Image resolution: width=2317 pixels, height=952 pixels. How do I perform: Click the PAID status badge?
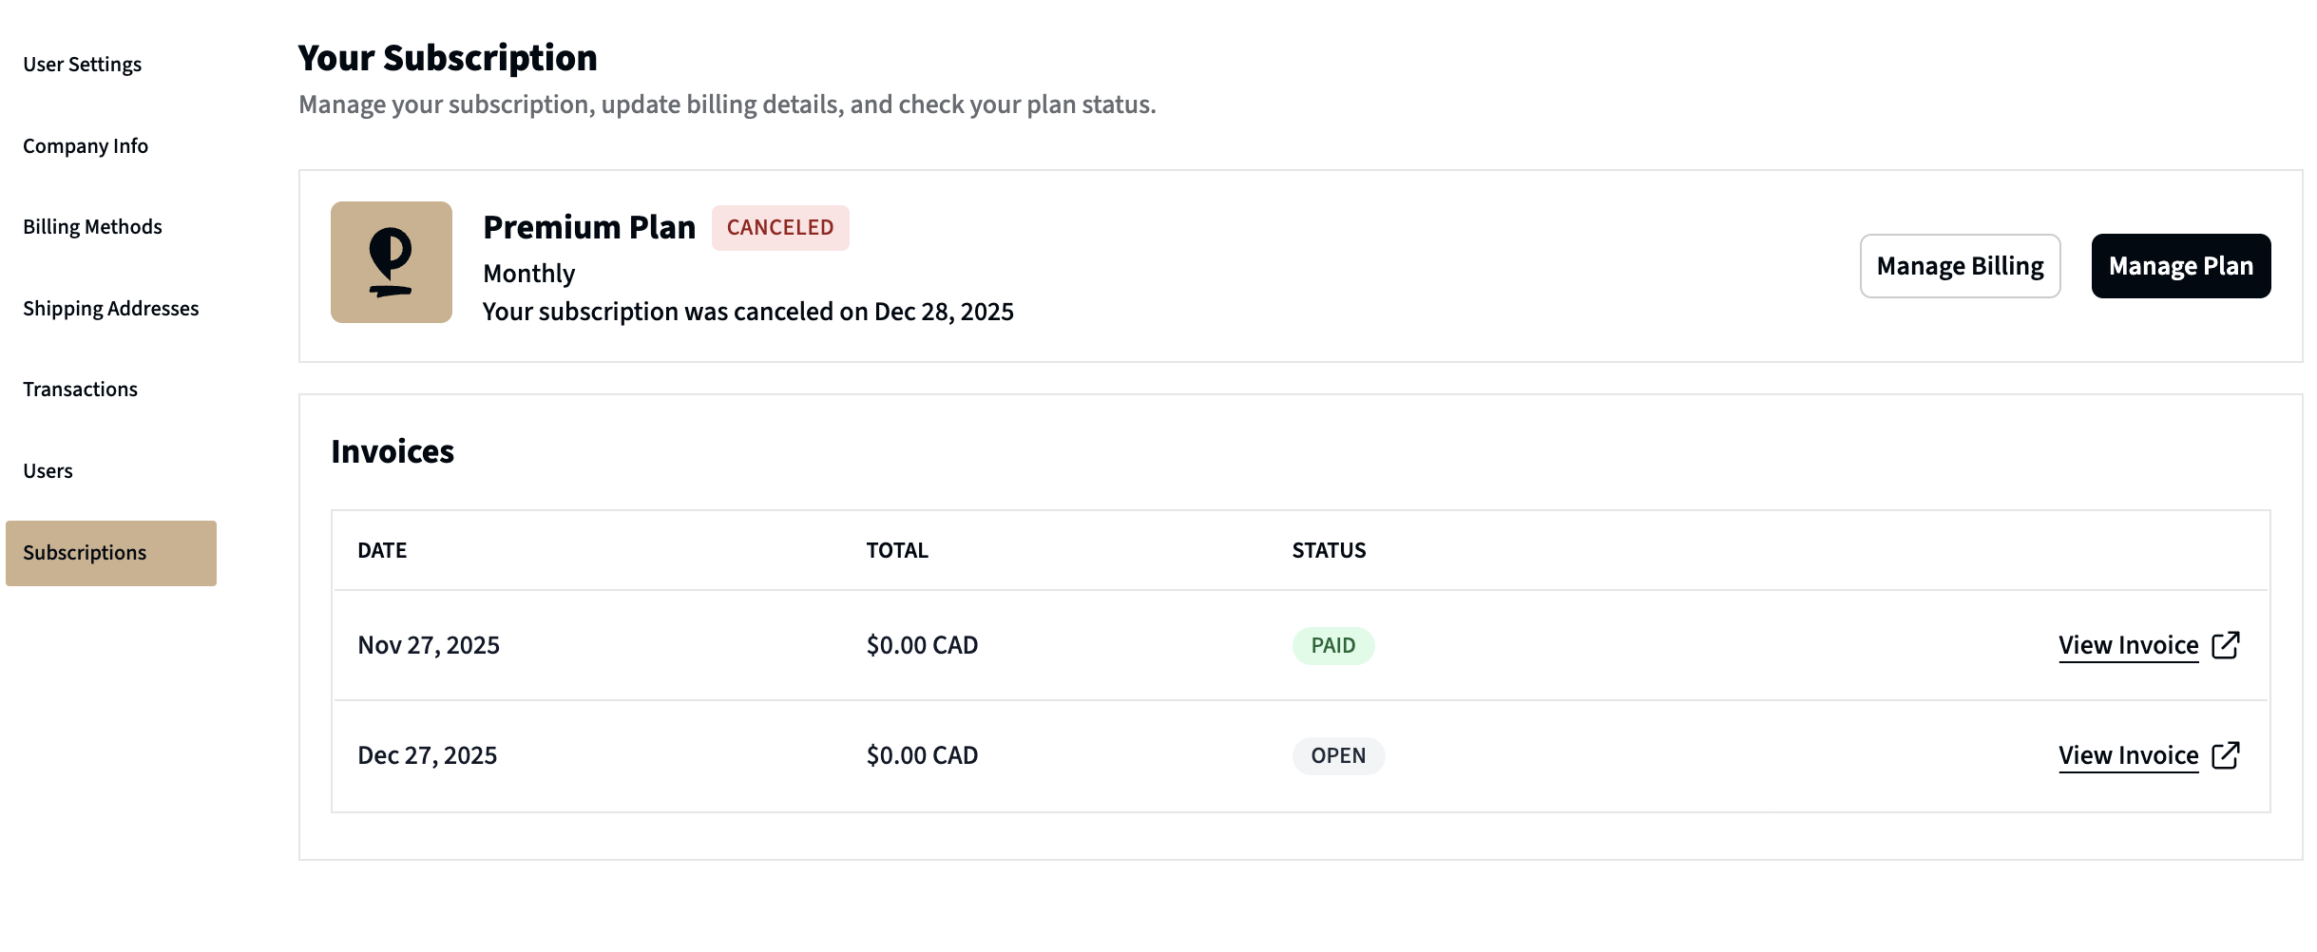1333,646
